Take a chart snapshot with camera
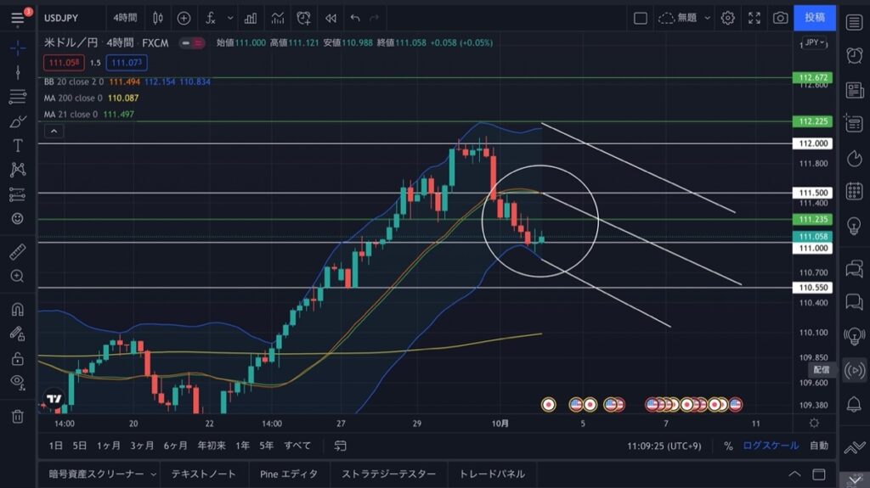 [x=780, y=19]
